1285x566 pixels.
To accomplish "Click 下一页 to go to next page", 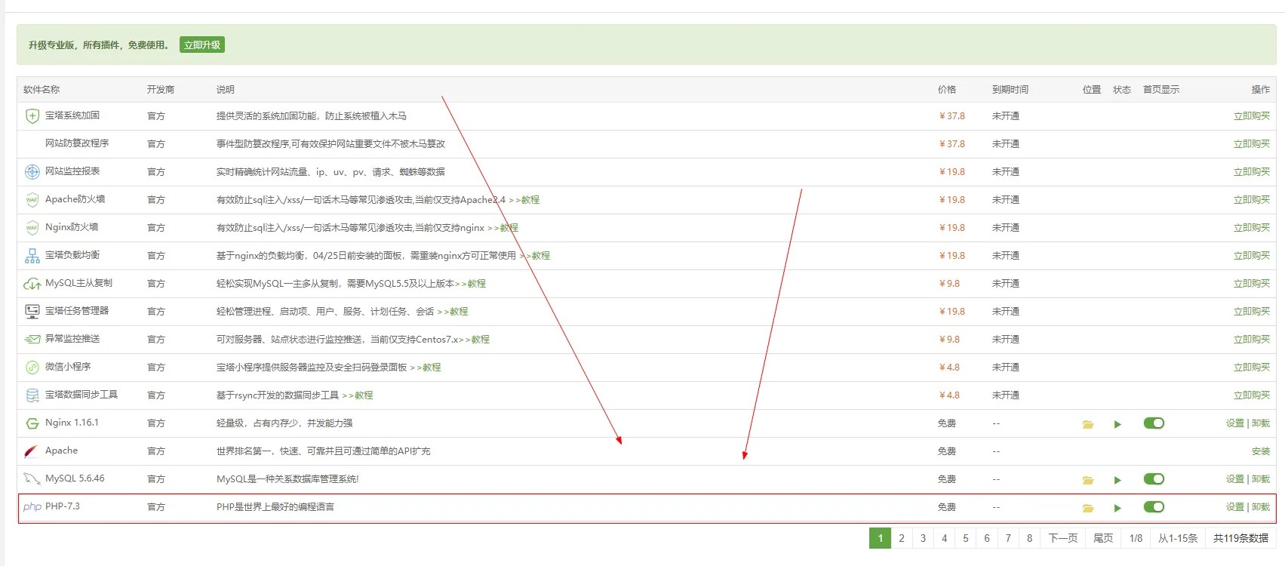I will [1063, 538].
